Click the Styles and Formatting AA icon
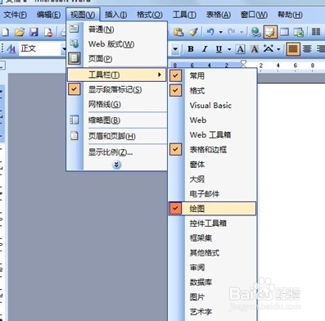 (11, 49)
